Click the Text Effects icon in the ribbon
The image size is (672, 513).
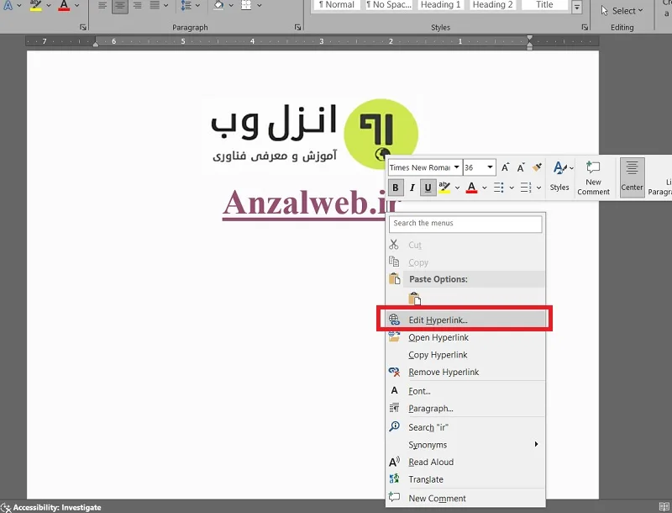pos(8,5)
